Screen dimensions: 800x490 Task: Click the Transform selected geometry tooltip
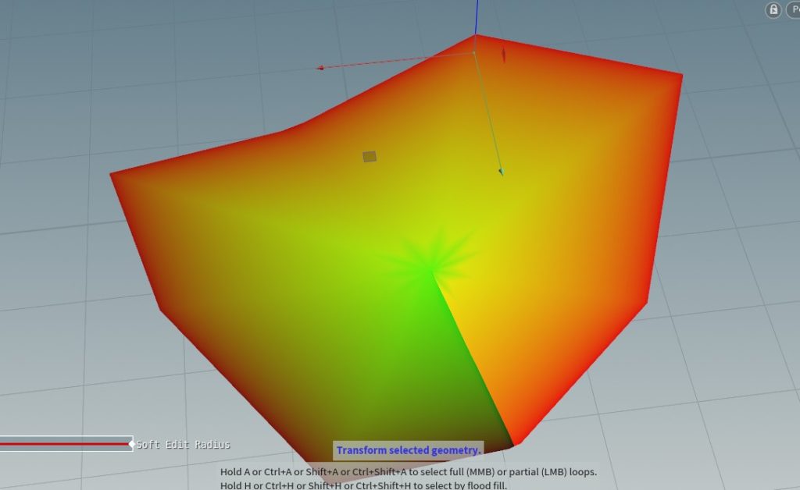[x=409, y=450]
